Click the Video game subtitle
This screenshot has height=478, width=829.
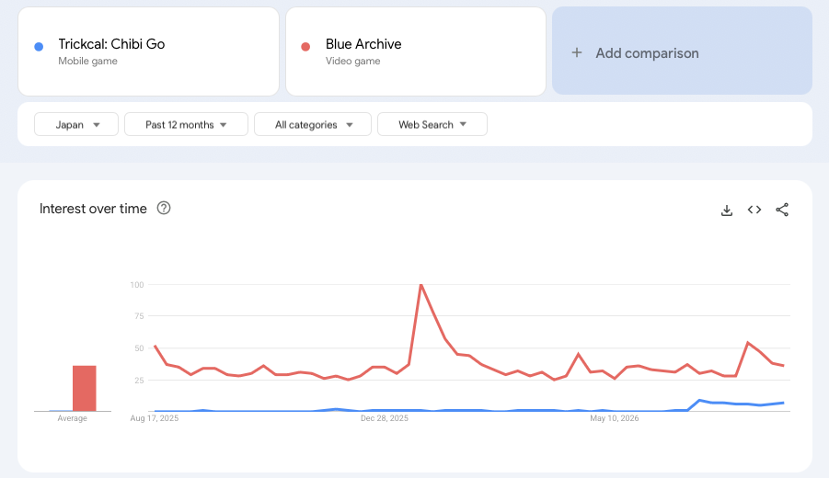pyautogui.click(x=352, y=61)
